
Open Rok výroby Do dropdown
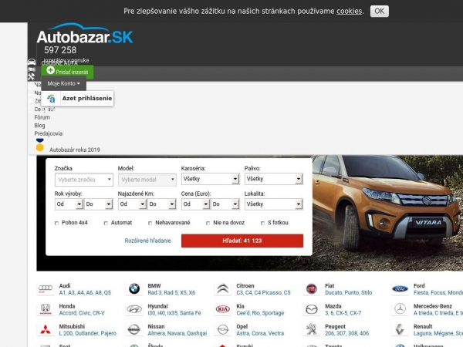98,204
